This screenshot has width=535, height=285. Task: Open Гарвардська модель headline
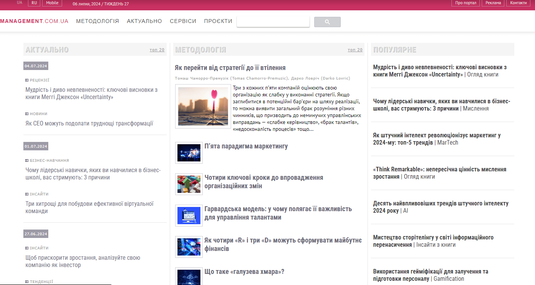278,213
